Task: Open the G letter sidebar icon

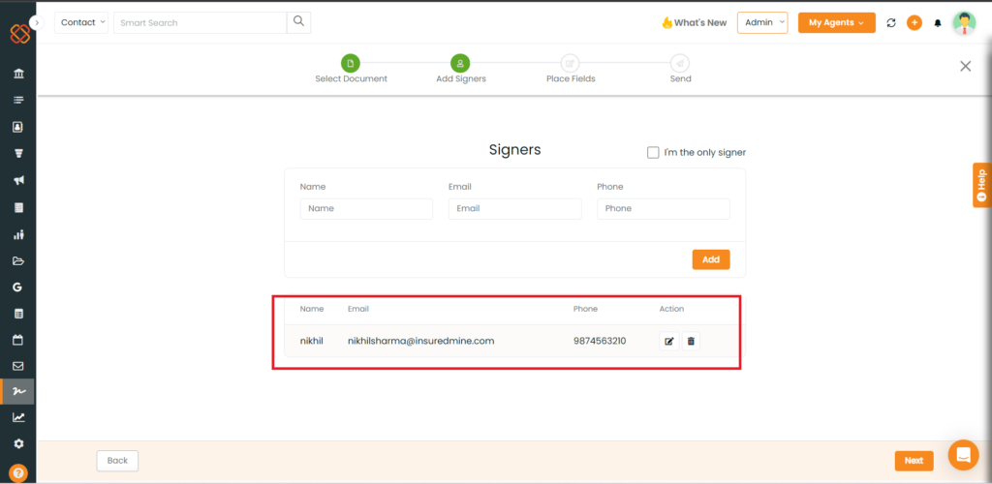Action: tap(17, 287)
